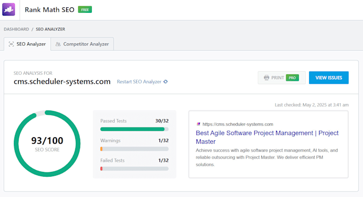Click the refresh icon beside Restart SEO Analyzer

point(165,82)
